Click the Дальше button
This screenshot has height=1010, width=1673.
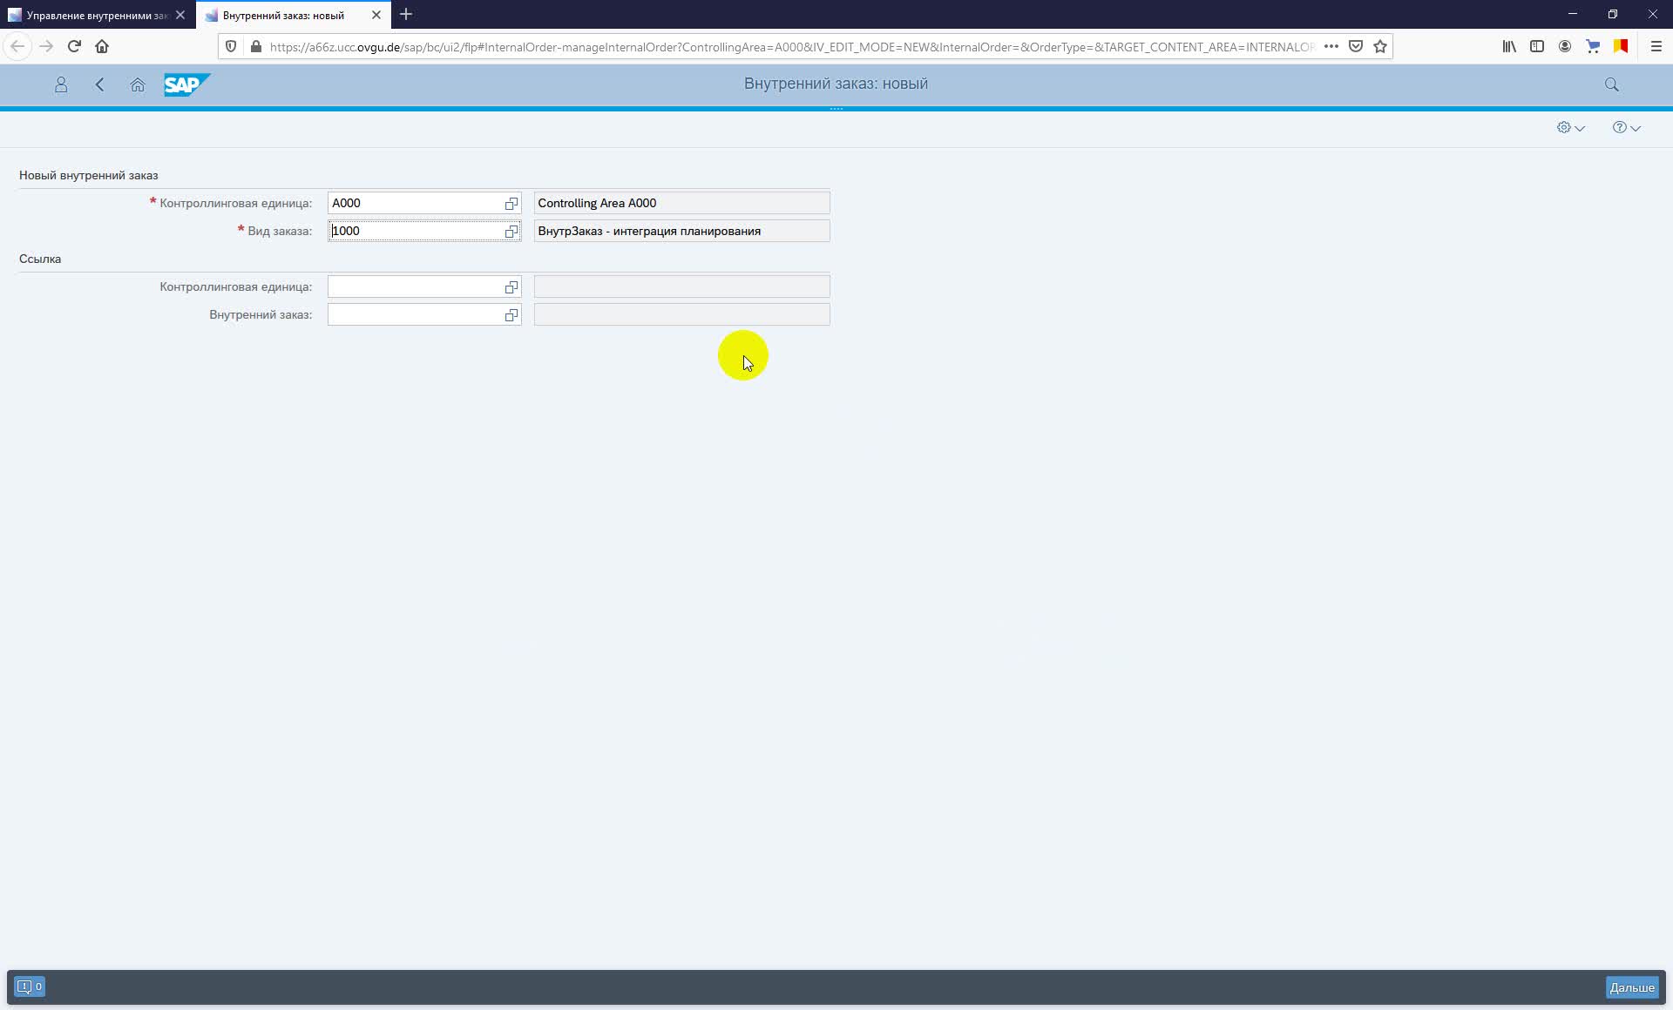(x=1631, y=986)
